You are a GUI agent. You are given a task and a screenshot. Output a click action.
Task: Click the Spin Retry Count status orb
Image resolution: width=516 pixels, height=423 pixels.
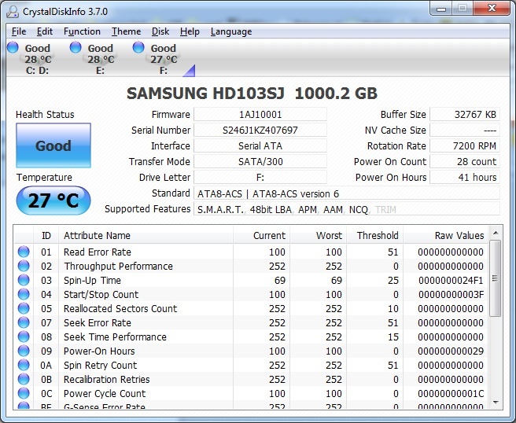24,365
